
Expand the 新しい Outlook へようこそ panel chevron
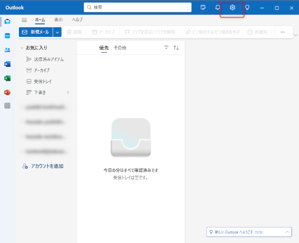coord(287,232)
